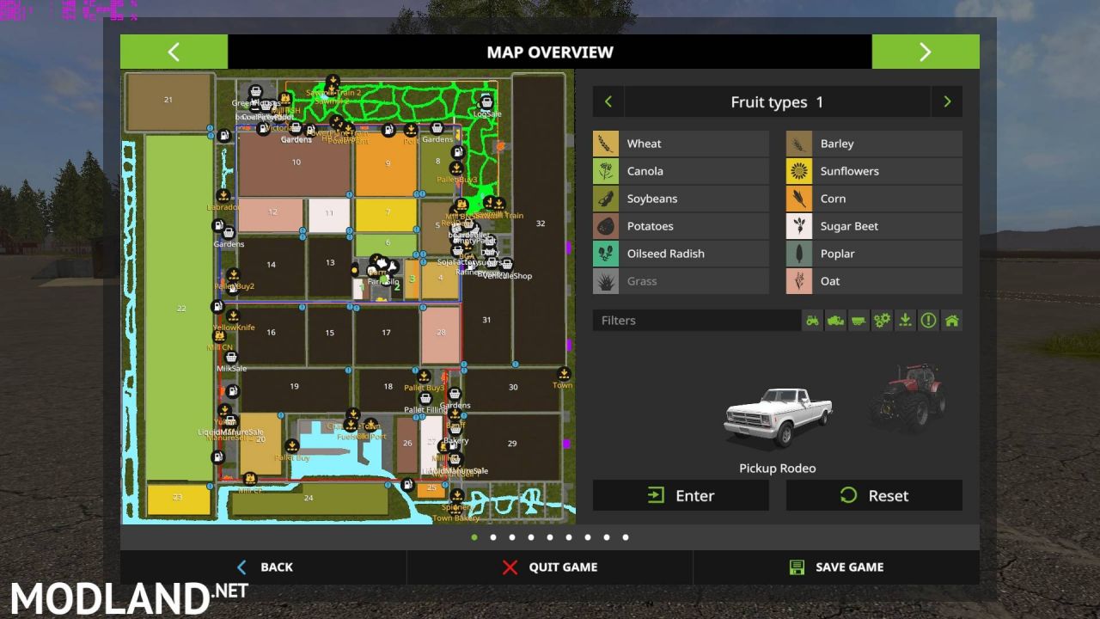Toggle the unloading stations arrow filter icon
1100x619 pixels.
click(905, 321)
